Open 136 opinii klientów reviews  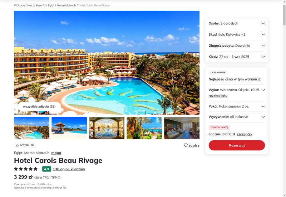click(x=69, y=169)
